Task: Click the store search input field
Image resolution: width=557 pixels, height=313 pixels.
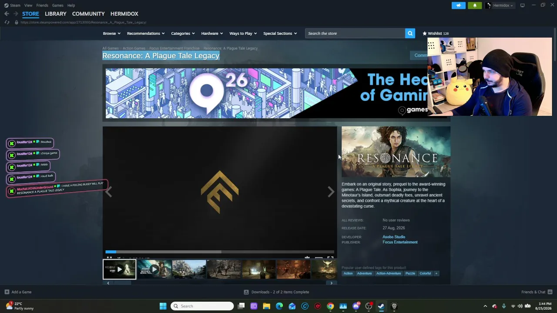Action: tap(355, 33)
